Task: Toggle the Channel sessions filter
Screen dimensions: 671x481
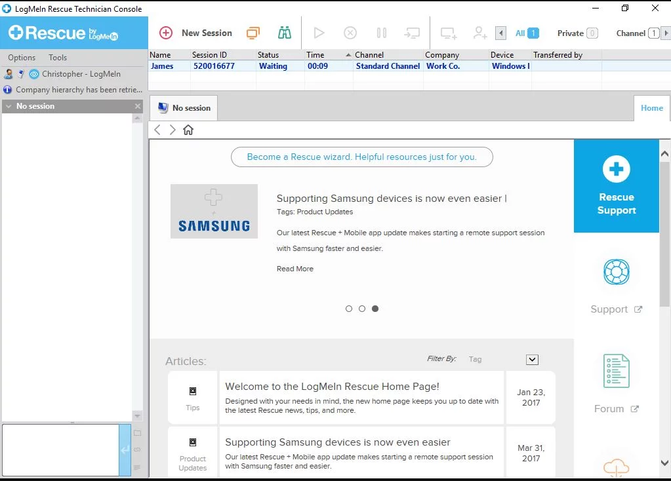Action: 632,32
